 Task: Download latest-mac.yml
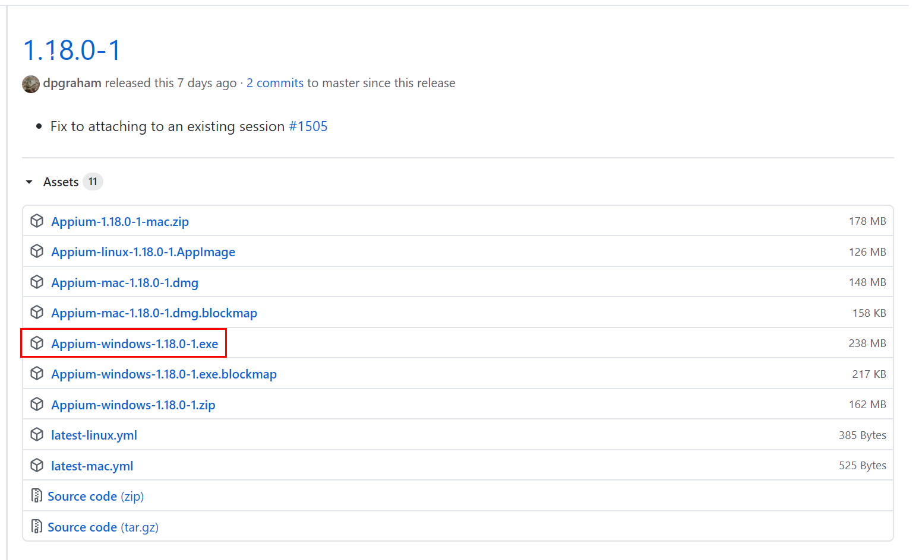[x=92, y=466]
